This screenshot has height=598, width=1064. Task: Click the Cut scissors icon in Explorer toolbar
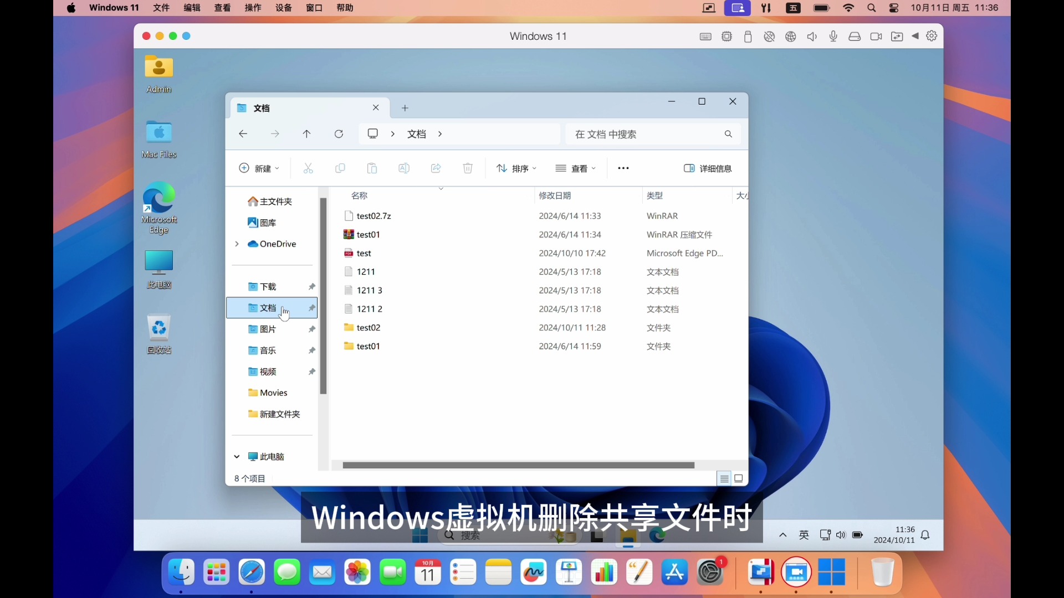308,168
